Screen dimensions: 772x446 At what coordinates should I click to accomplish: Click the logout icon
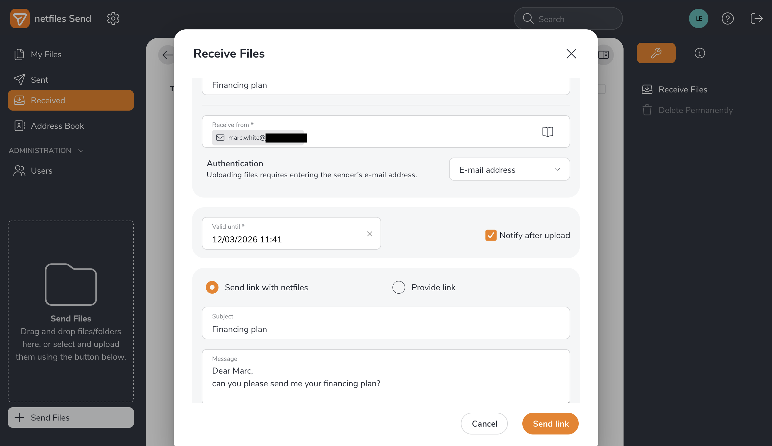click(x=756, y=19)
